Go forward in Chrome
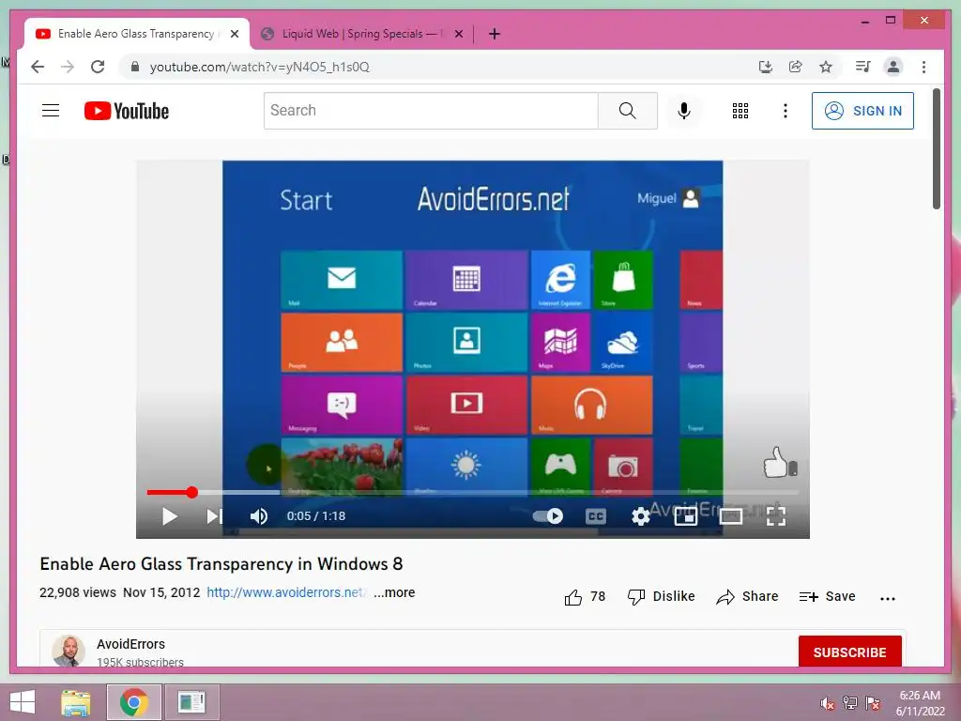Screen dimensions: 961x721 pyautogui.click(x=68, y=67)
